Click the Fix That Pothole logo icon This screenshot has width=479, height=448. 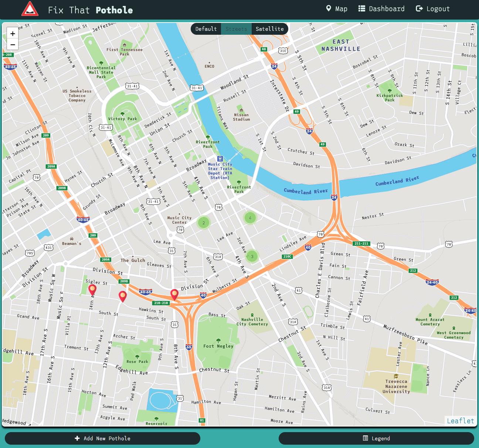coord(30,9)
